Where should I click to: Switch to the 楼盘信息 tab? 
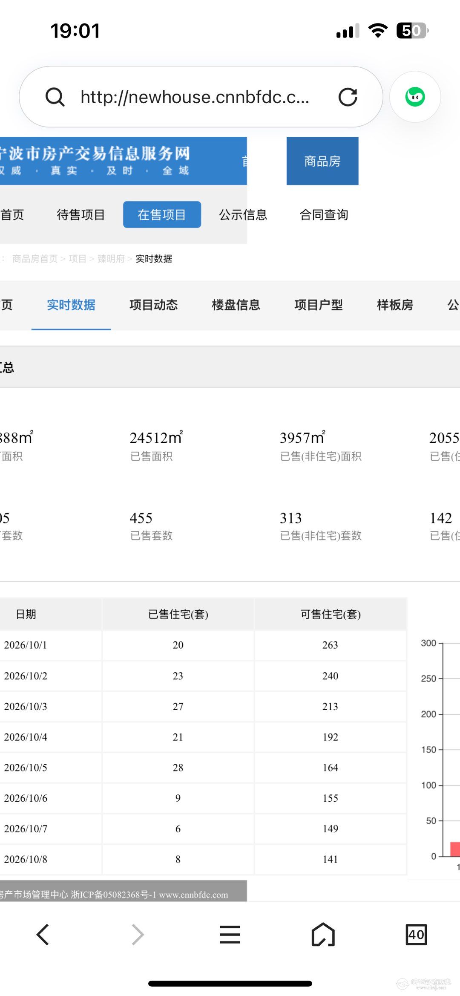(236, 305)
